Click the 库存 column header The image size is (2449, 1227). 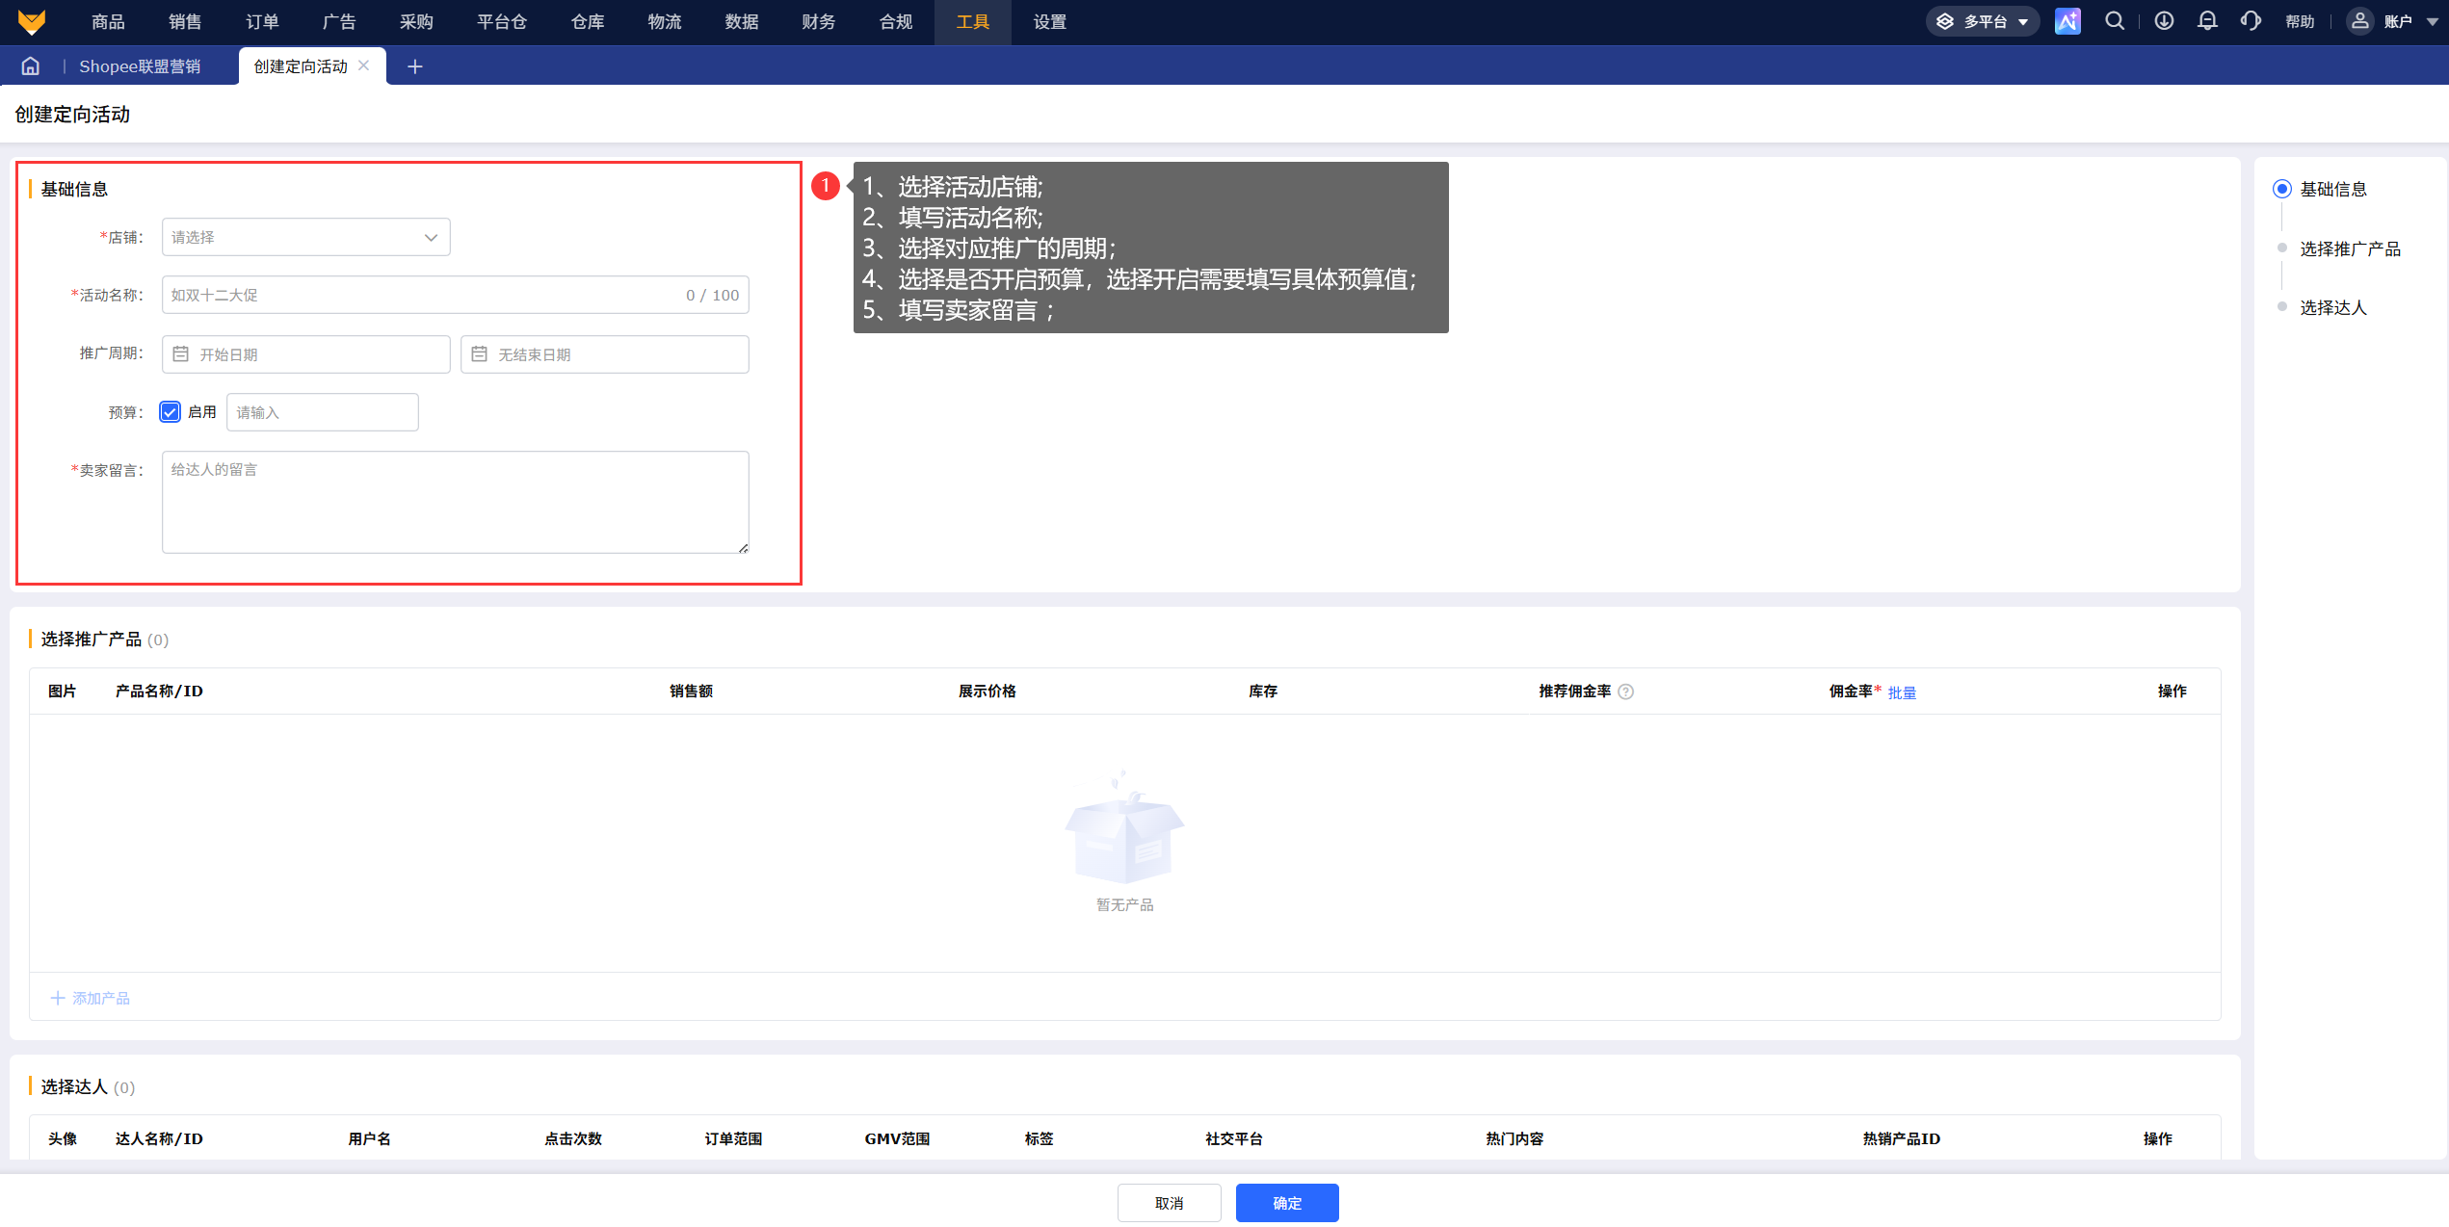[x=1262, y=691]
